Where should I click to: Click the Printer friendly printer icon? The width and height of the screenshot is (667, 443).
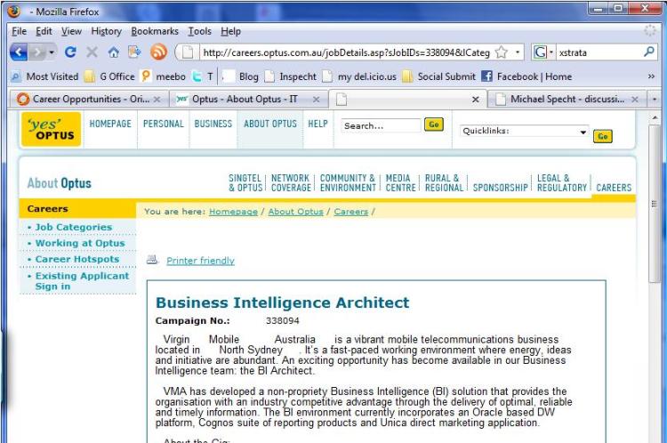point(152,261)
